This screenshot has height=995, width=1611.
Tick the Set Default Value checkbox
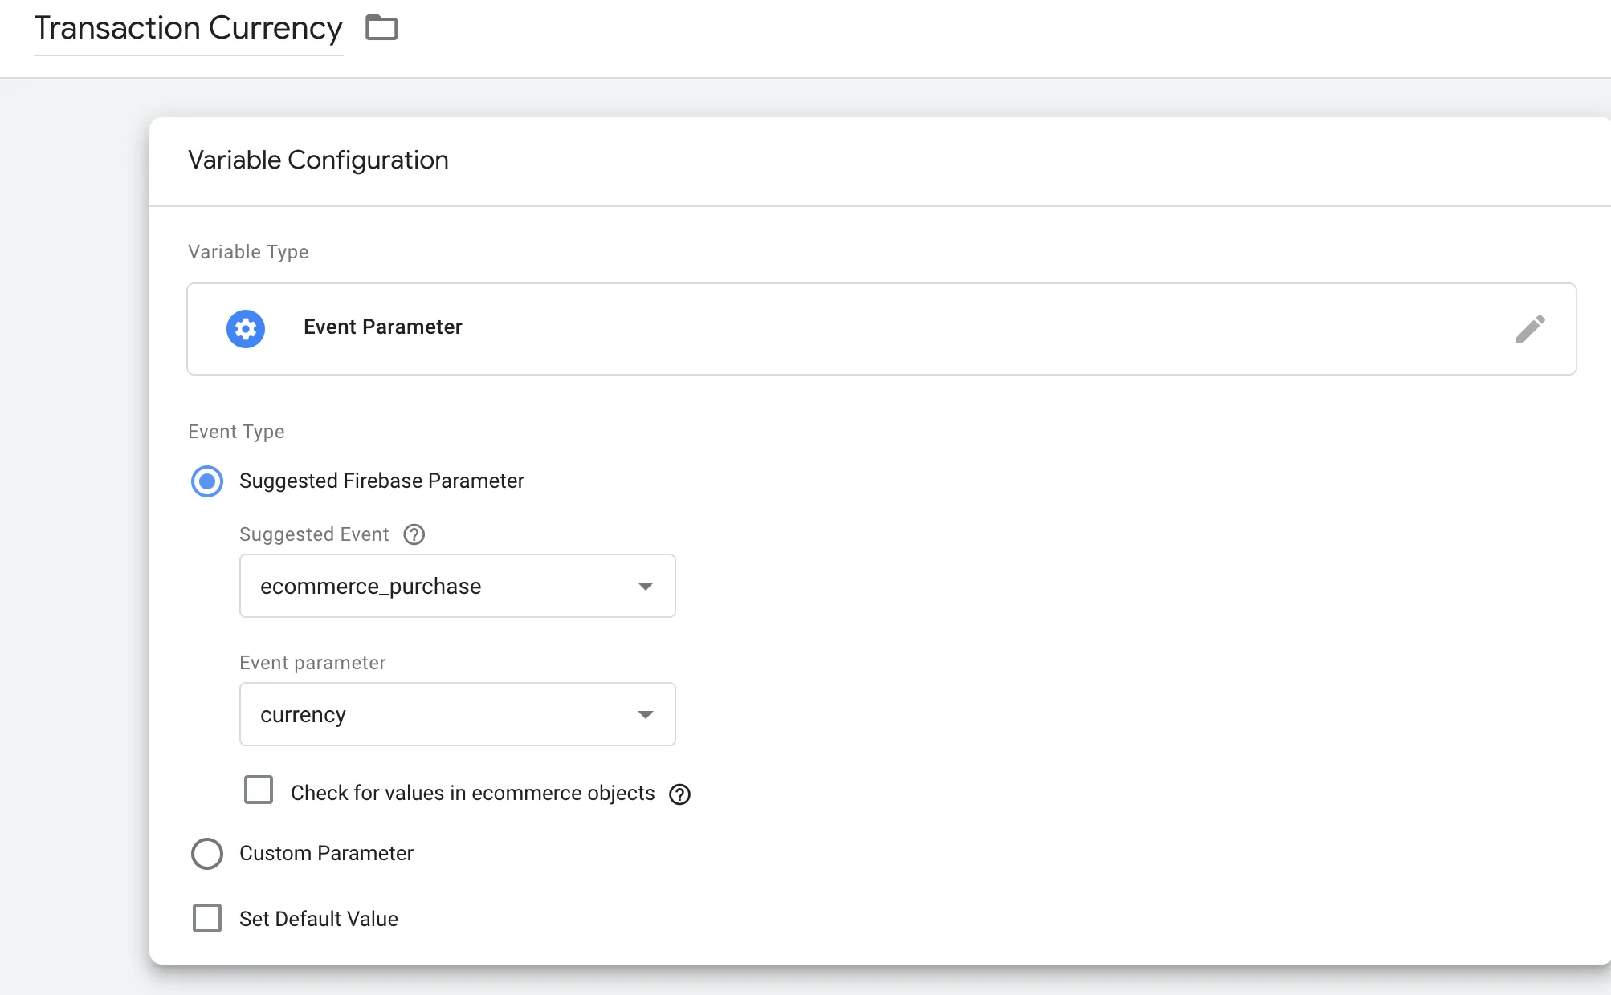coord(207,918)
